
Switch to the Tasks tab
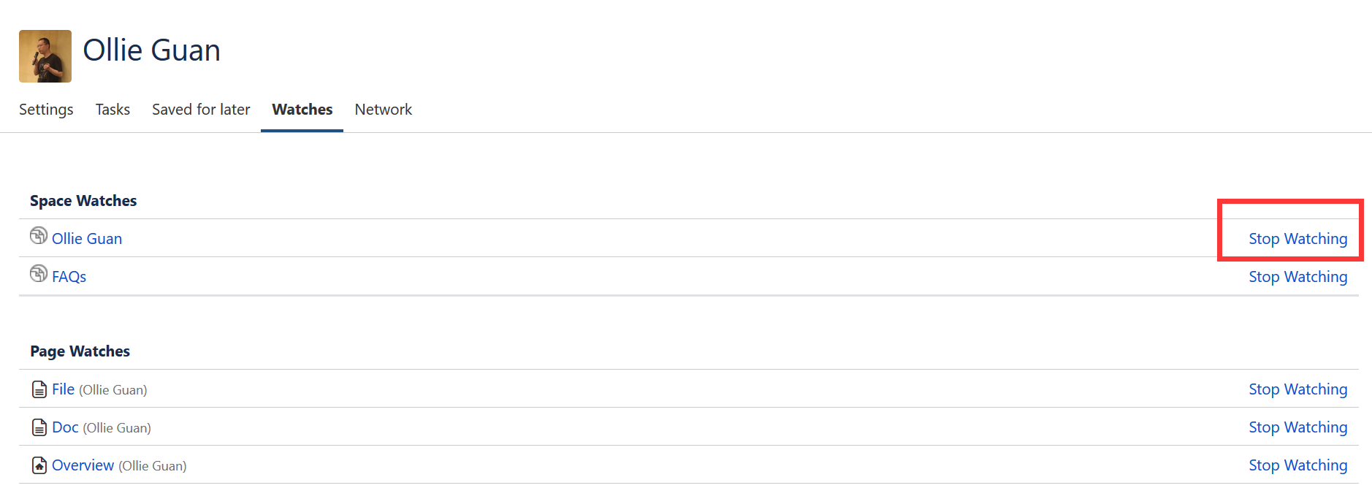112,110
